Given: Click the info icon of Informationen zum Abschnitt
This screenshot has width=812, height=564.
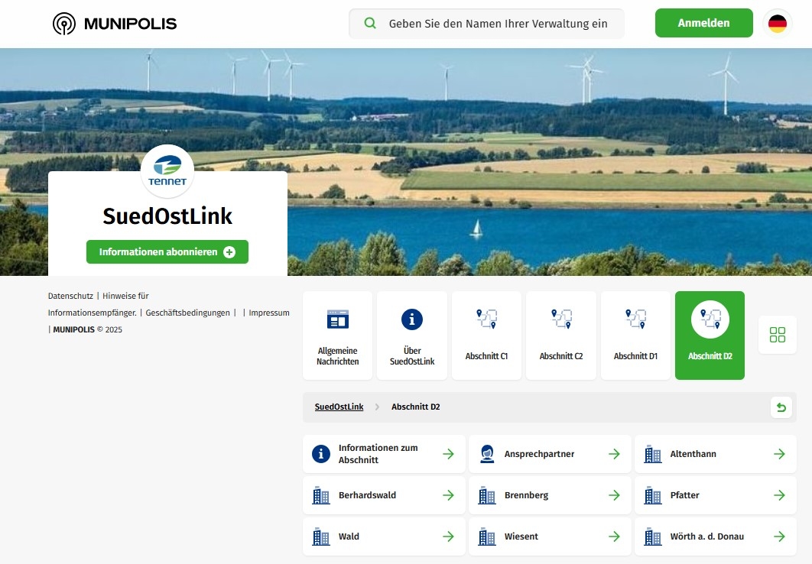Looking at the screenshot, I should [321, 454].
